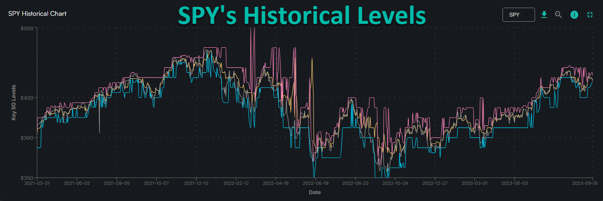603x201 pixels.
Task: Click the 2022-04-16 date label
Action: (275, 184)
